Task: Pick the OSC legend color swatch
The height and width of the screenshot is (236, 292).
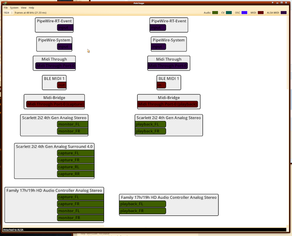Action: [244, 13]
